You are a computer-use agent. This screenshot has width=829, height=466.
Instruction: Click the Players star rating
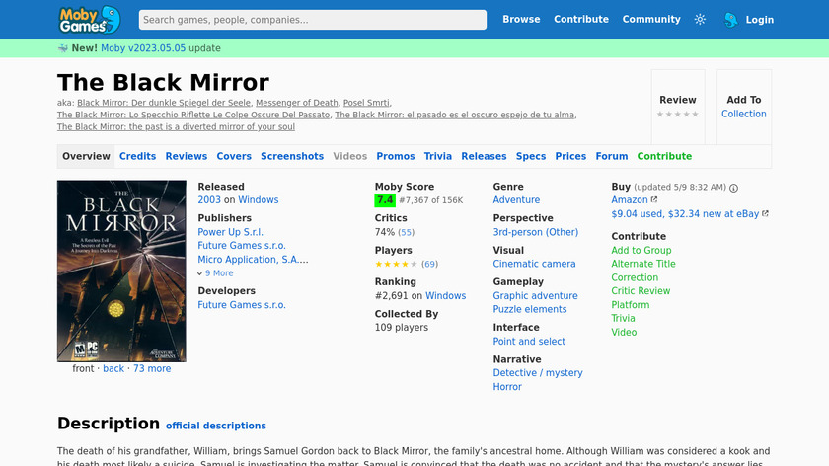pos(396,264)
